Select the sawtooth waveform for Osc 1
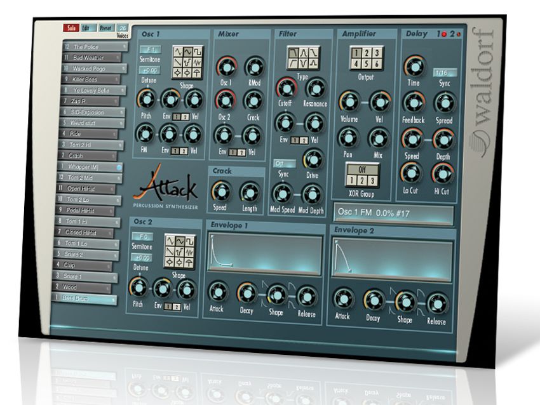Screen dimensions: 540x405 pos(177,62)
